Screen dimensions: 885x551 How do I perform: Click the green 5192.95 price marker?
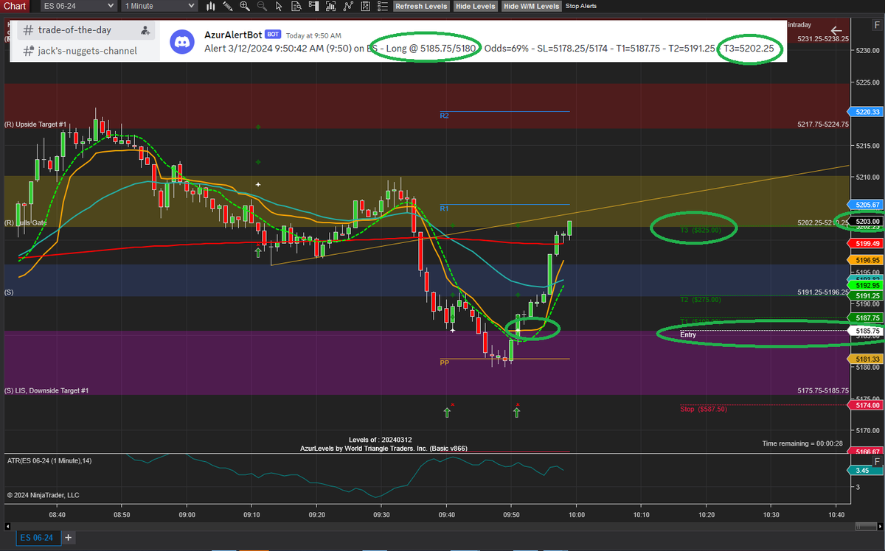pyautogui.click(x=867, y=284)
